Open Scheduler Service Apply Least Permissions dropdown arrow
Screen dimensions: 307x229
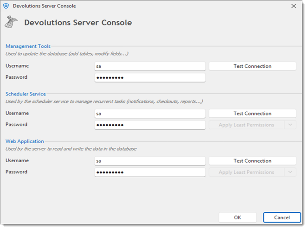pos(290,125)
